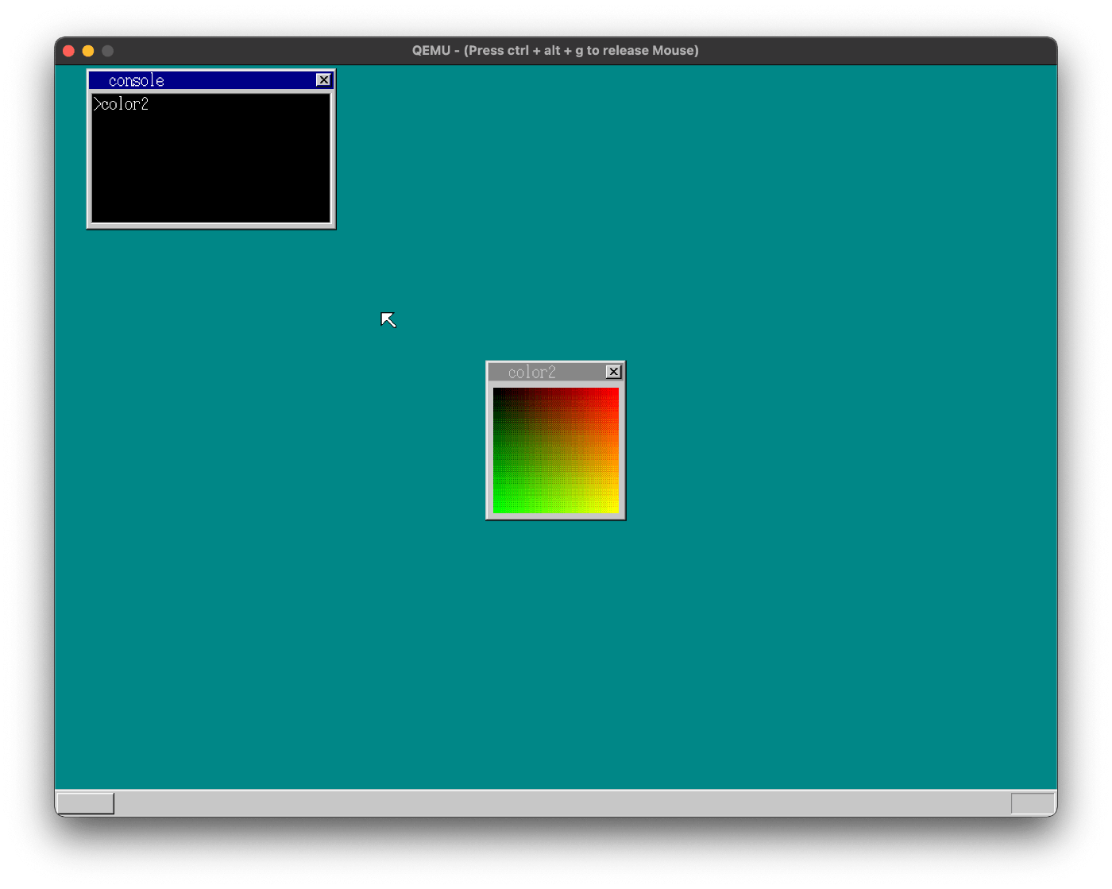
Task: Click inside the black console text area
Action: [210, 158]
